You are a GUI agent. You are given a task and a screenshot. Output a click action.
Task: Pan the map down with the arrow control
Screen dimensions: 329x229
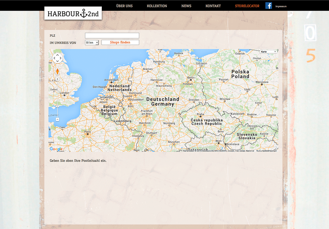(x=58, y=61)
